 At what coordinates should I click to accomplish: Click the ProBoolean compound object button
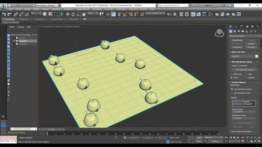(237, 47)
